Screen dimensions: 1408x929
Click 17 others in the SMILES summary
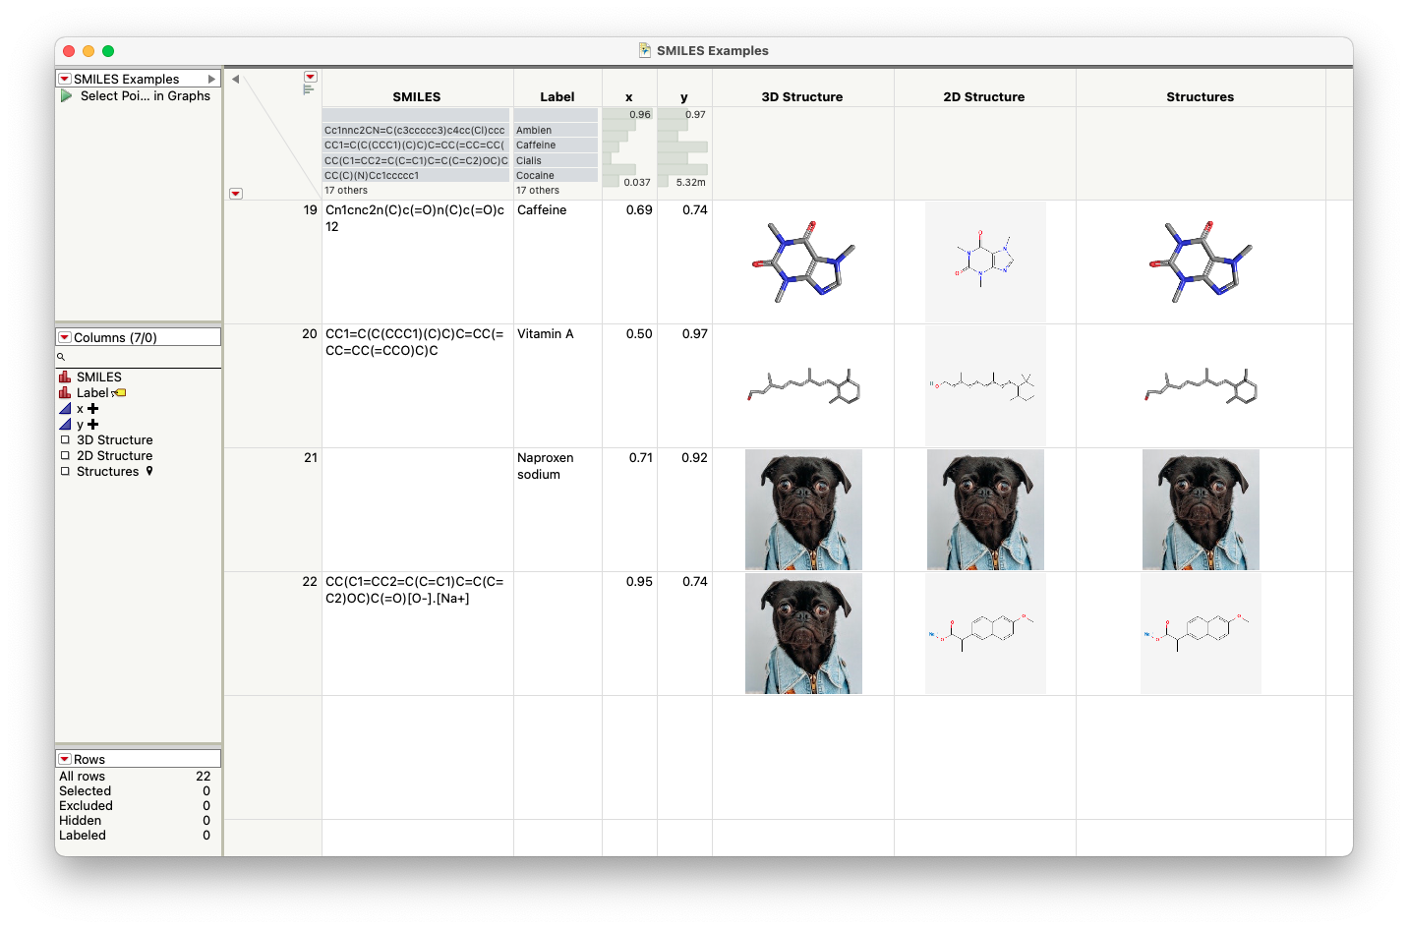click(346, 190)
